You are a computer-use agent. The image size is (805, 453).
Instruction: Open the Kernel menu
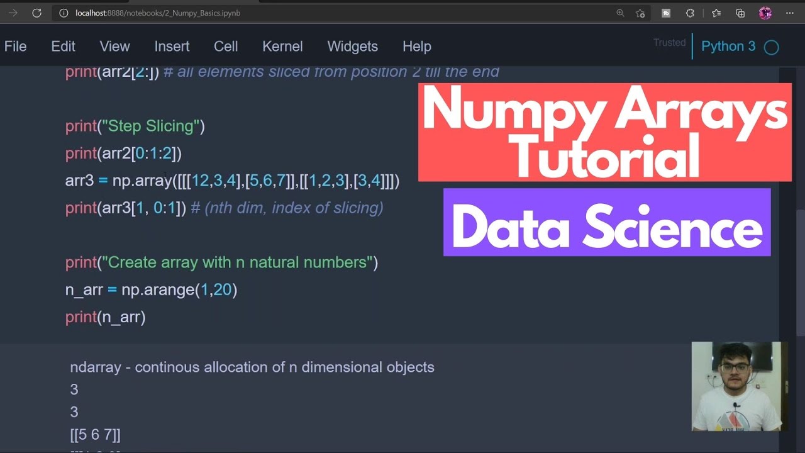[282, 47]
